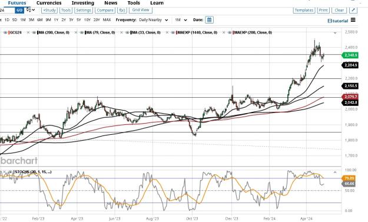Set chart period to 20Y
The image size is (368, 222).
coord(97,20)
